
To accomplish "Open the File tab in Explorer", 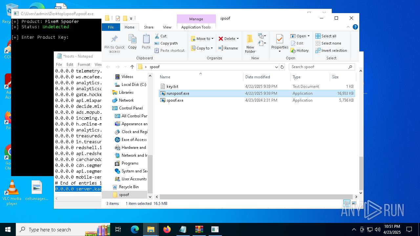I will tap(111, 27).
